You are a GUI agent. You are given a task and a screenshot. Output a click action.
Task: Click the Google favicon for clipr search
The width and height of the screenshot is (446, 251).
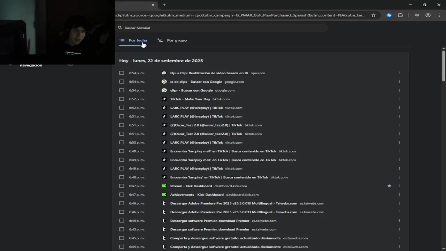[x=164, y=90]
